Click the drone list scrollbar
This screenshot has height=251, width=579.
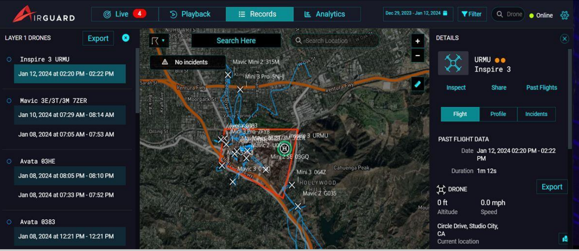pos(137,81)
